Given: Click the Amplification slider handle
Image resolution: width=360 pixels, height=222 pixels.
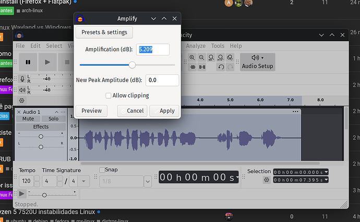Looking at the screenshot, I should click(132, 65).
